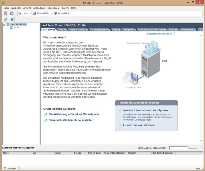Click the vSphere Client title bar icon
This screenshot has height=171, width=205.
(4, 3)
